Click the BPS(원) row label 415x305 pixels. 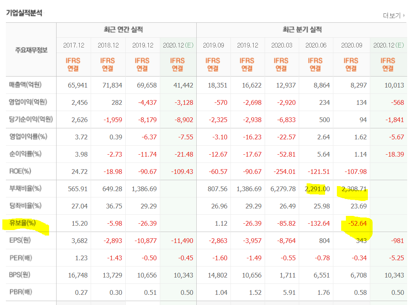coord(20,275)
